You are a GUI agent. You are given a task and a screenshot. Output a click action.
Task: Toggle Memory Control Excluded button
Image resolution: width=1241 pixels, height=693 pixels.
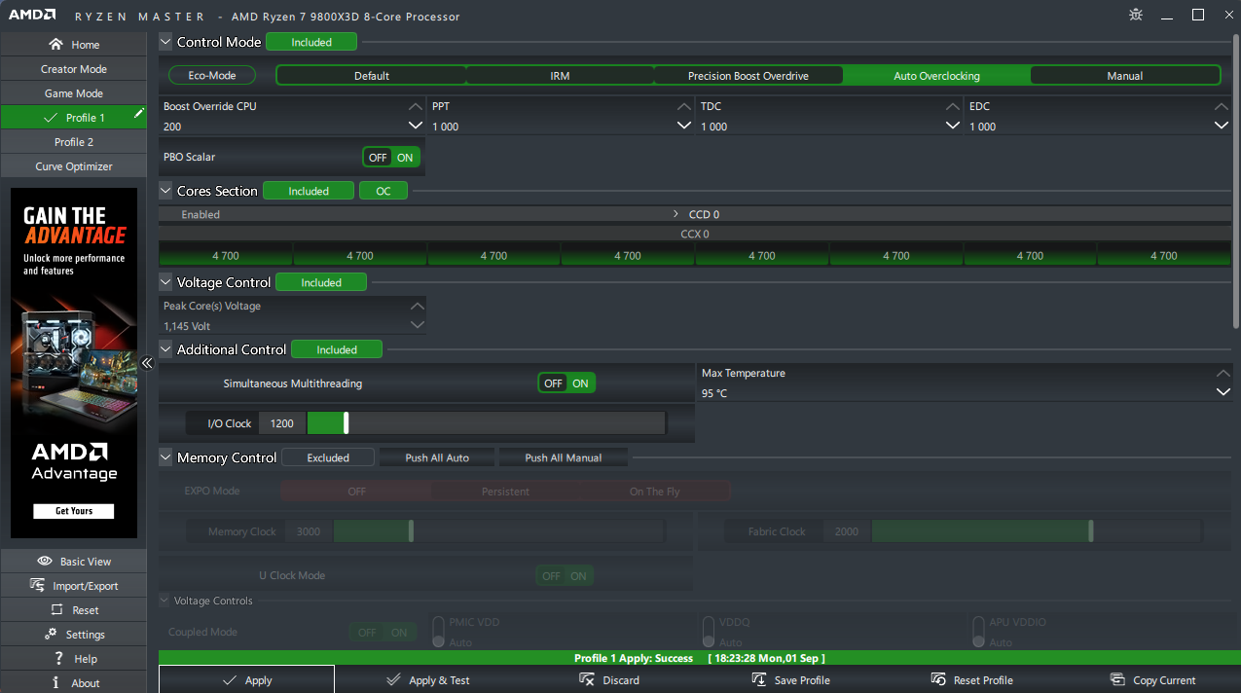(x=328, y=457)
